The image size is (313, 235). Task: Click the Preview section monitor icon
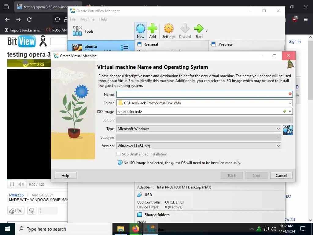pos(214,44)
